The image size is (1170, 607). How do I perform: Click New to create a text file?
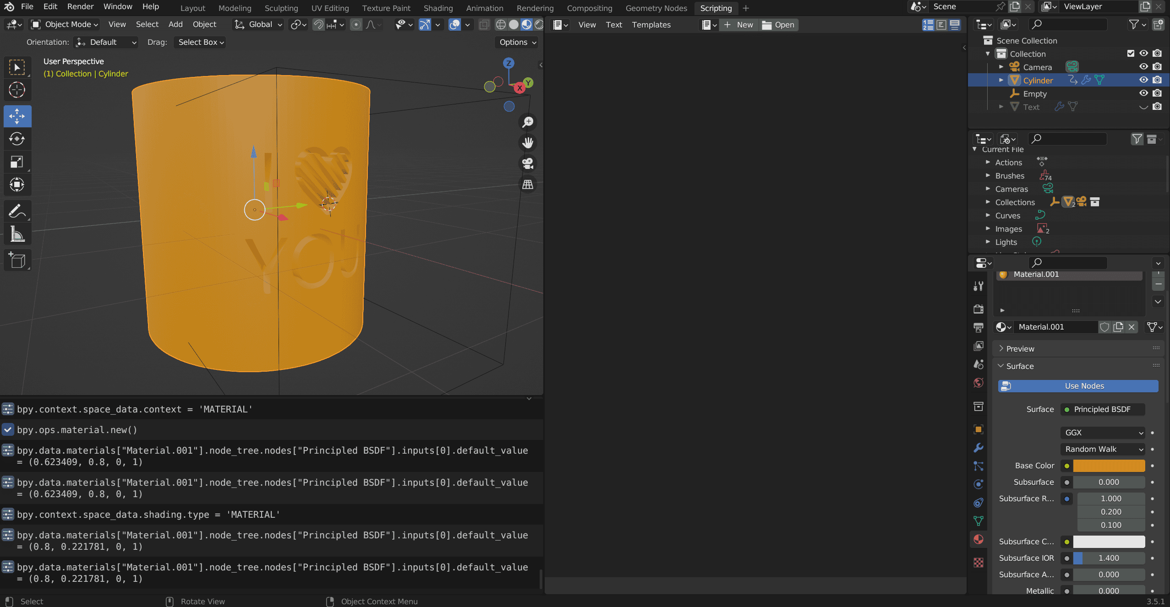(x=738, y=25)
